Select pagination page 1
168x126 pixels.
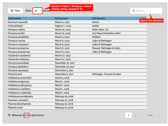click(x=128, y=115)
